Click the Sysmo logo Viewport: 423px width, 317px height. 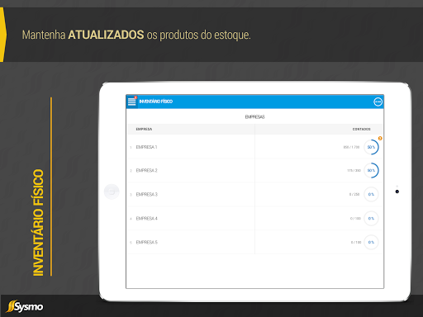(x=25, y=306)
